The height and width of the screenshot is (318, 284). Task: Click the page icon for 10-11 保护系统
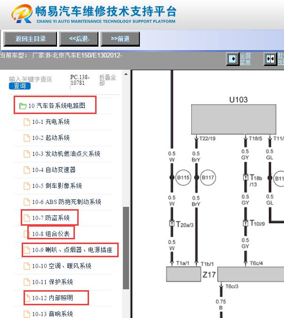pyautogui.click(x=27, y=282)
